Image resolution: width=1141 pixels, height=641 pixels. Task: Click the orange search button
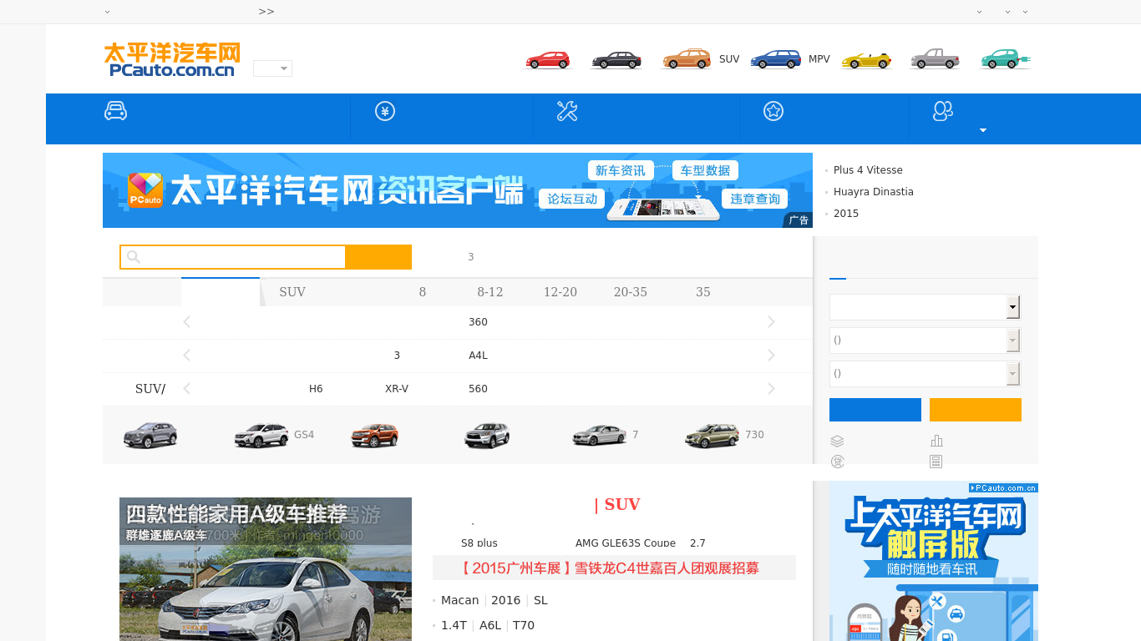378,257
